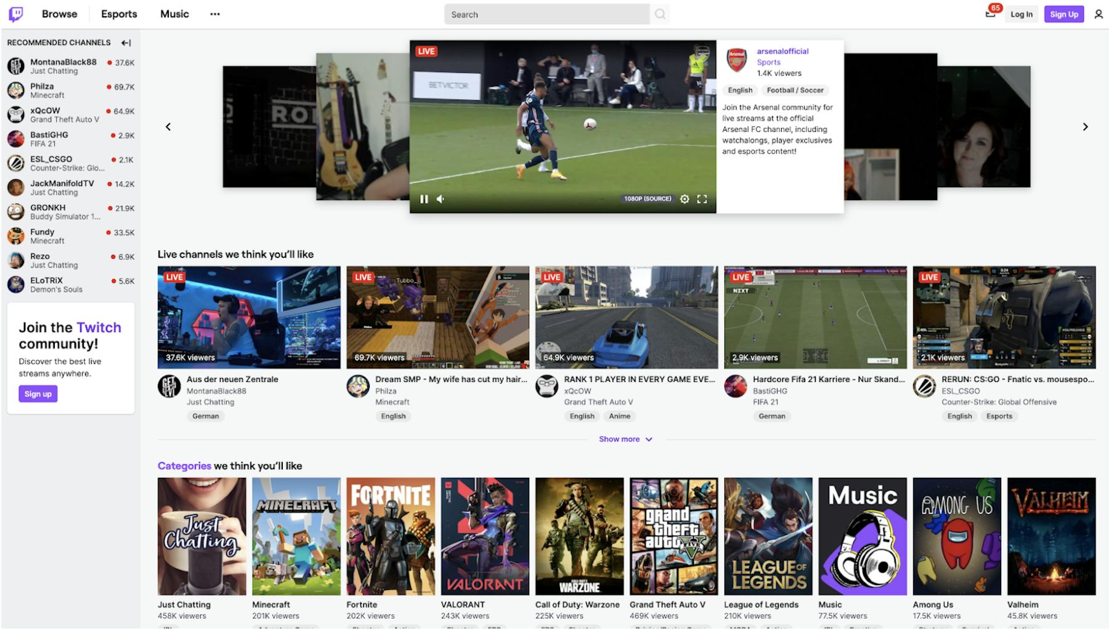The width and height of the screenshot is (1109, 630).
Task: Open GRONKH avatar in sidebar
Action: pyautogui.click(x=16, y=212)
